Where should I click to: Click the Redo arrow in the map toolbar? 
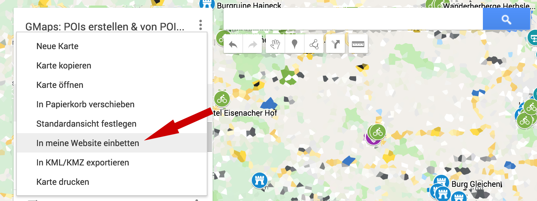coord(252,44)
